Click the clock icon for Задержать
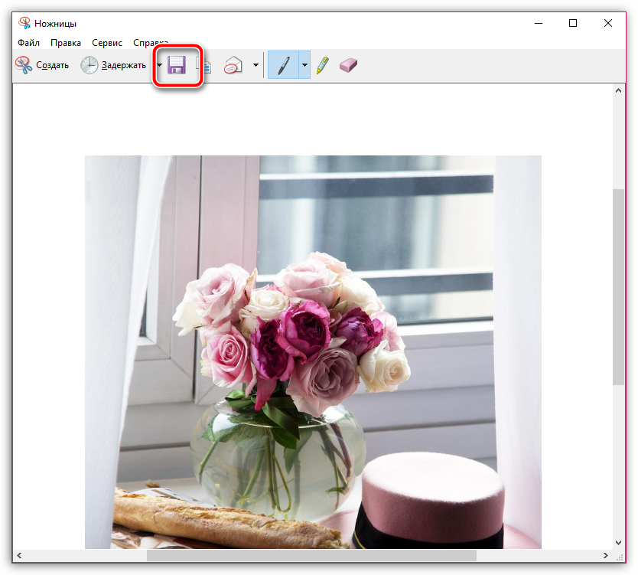Viewport: 638px width, 575px height. (x=90, y=66)
